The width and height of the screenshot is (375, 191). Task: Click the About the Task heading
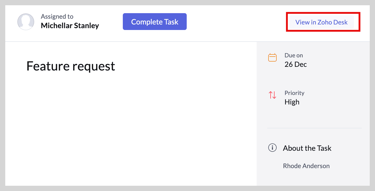307,148
